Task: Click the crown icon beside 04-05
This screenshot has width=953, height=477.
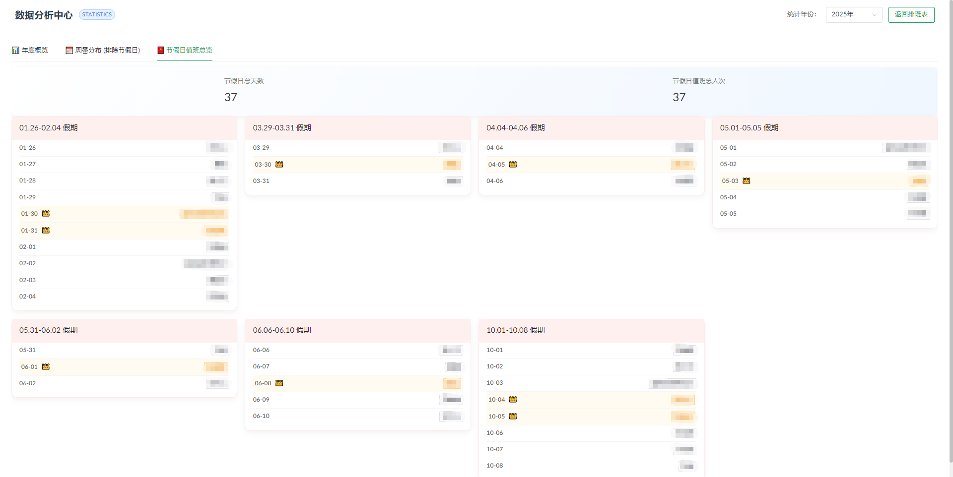Action: (x=513, y=165)
